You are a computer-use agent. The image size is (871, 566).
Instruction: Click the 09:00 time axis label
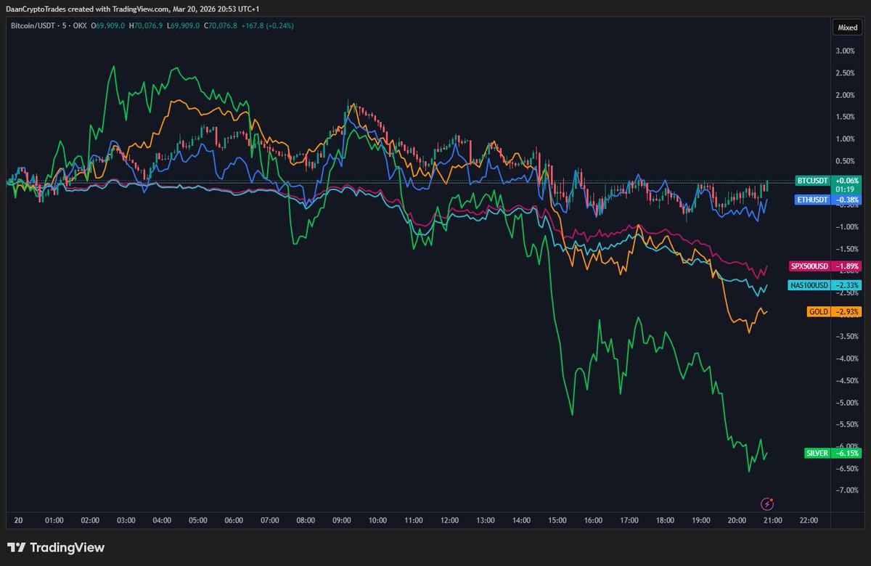pyautogui.click(x=341, y=521)
